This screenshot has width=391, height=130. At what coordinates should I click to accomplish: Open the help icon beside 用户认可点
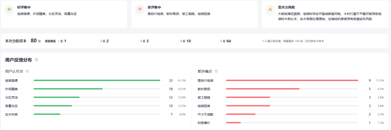[x=28, y=71]
